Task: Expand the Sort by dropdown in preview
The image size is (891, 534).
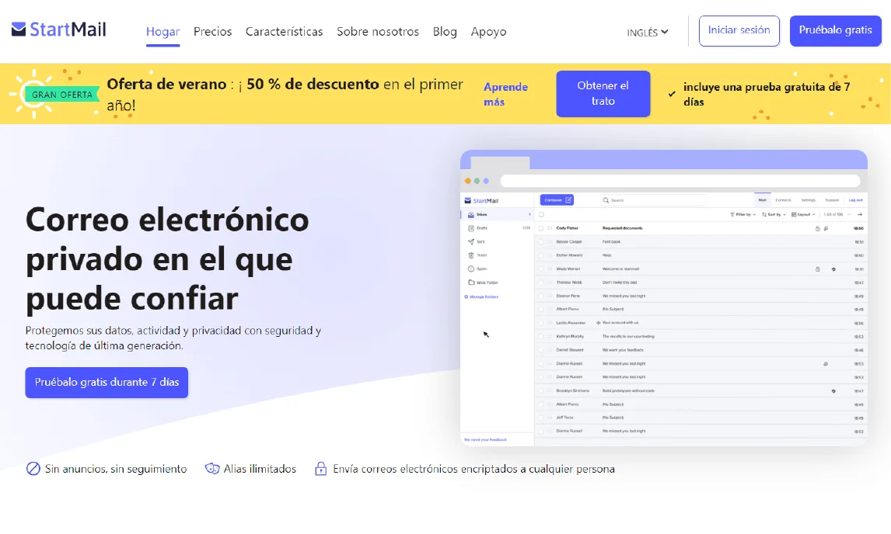Action: coord(774,214)
